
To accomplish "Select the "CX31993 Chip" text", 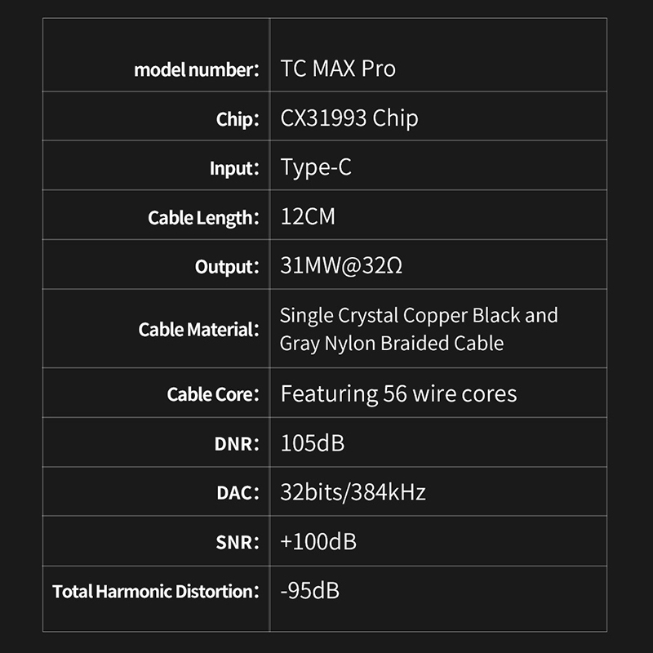I will tap(349, 118).
